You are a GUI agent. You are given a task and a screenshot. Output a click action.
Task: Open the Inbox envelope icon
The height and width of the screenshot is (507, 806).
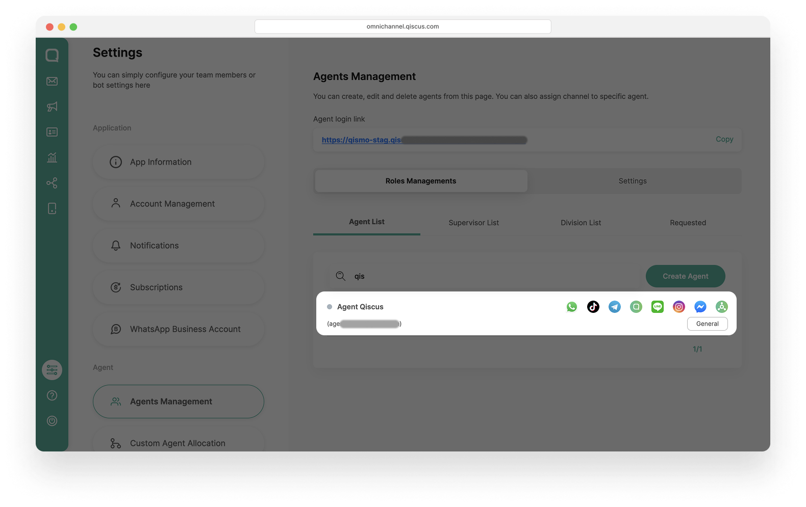click(52, 81)
